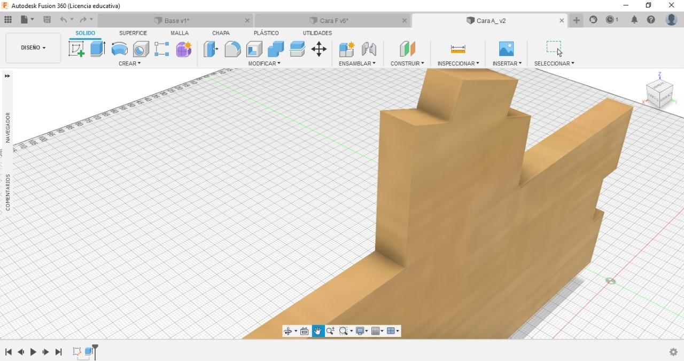Image resolution: width=684 pixels, height=361 pixels.
Task: Expand the INSPECCIONAR dropdown menu
Action: click(458, 64)
